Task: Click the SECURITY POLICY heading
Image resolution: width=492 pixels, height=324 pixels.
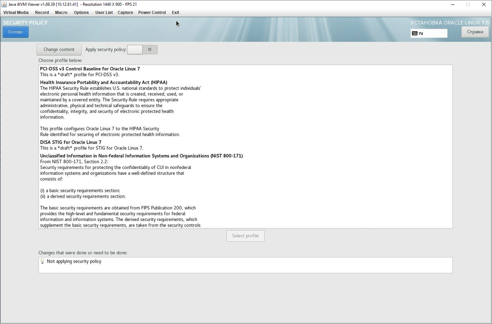Action: point(25,22)
